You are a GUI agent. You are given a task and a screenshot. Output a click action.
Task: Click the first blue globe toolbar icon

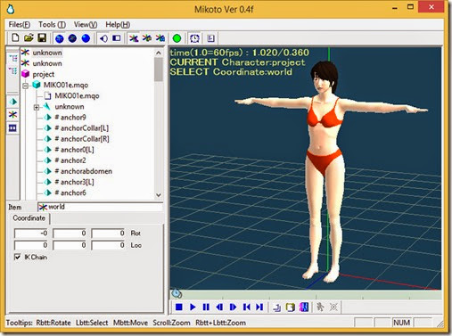60,38
